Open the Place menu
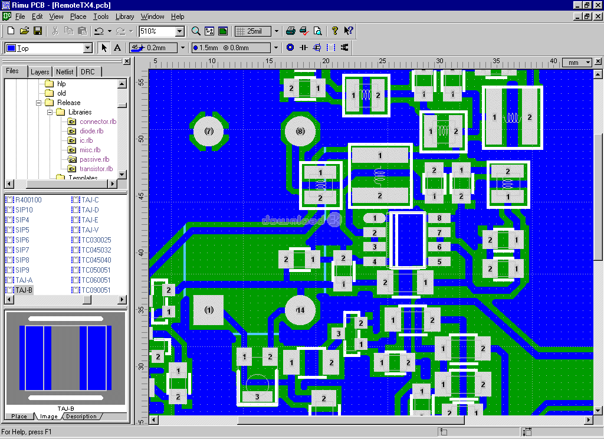 (x=78, y=17)
